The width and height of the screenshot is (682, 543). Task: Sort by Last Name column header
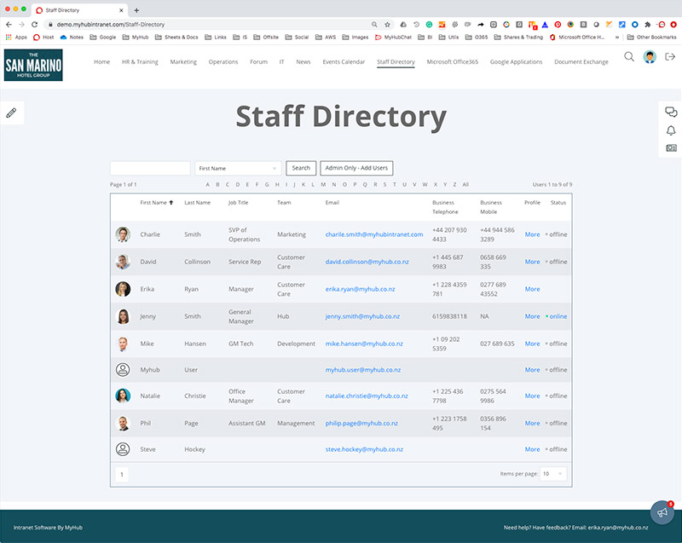tap(197, 203)
